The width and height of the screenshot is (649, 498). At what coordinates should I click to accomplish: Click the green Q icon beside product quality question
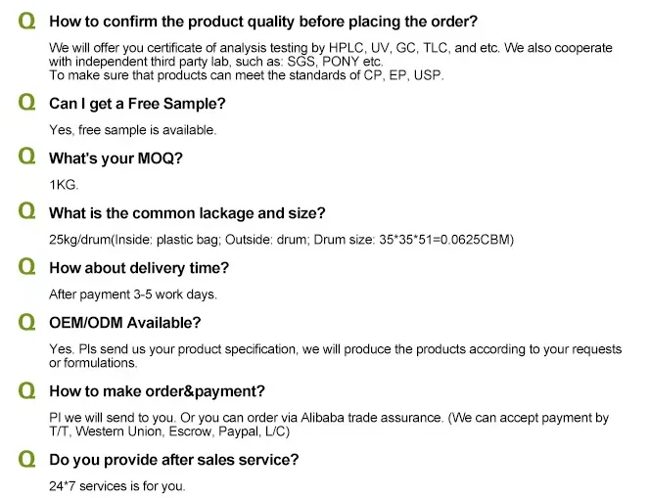(x=26, y=21)
